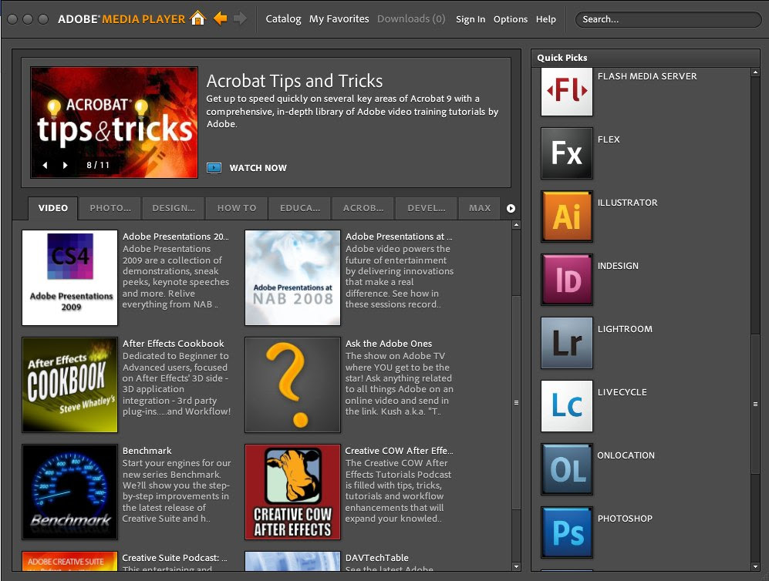This screenshot has height=581, width=769.
Task: Click the Adobe Presentations 2009 thumbnail
Action: click(69, 277)
